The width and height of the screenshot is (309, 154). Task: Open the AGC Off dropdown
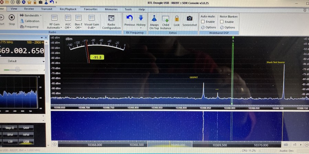pyautogui.click(x=68, y=22)
